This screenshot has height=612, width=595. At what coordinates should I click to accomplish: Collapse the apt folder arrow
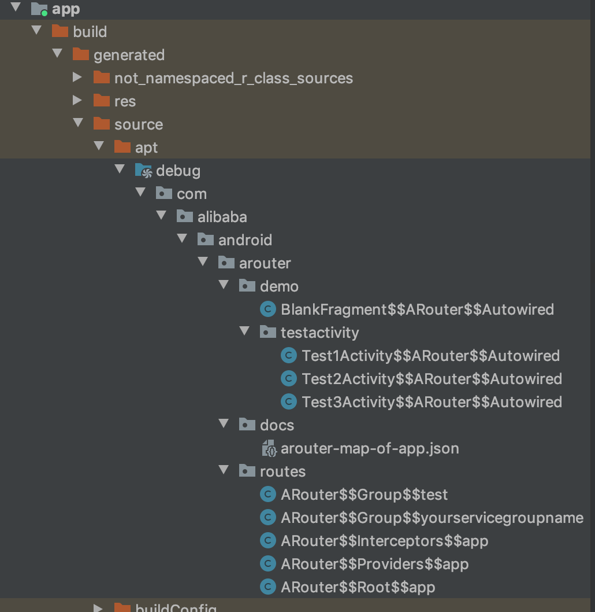(x=99, y=146)
